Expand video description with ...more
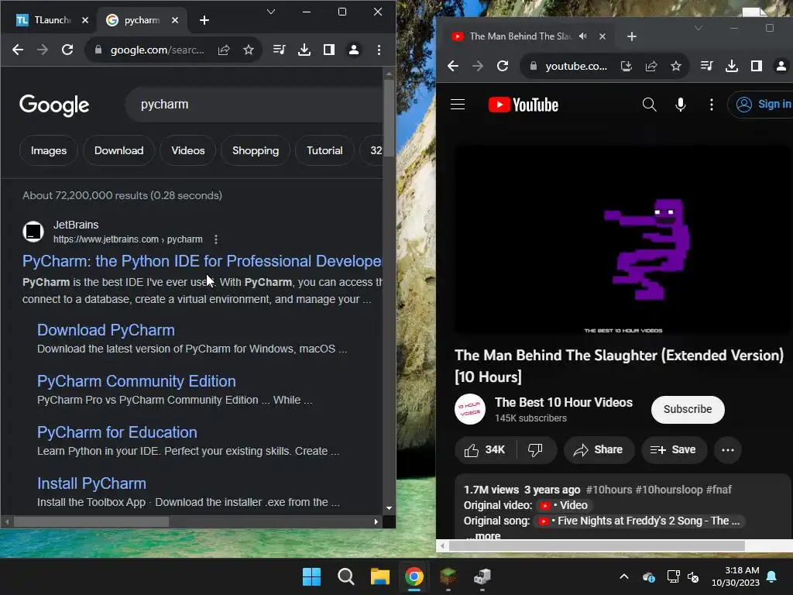Image resolution: width=793 pixels, height=595 pixels. 482,535
